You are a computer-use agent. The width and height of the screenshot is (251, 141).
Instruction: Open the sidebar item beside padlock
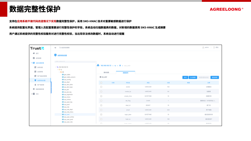[x=41, y=85]
